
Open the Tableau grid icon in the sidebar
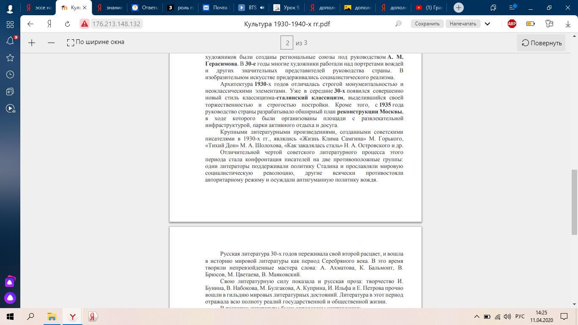coord(10,24)
